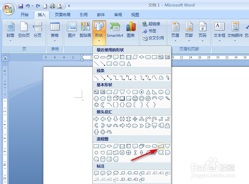
Task: Open the 文本框 text box dropdown
Action: (x=220, y=32)
